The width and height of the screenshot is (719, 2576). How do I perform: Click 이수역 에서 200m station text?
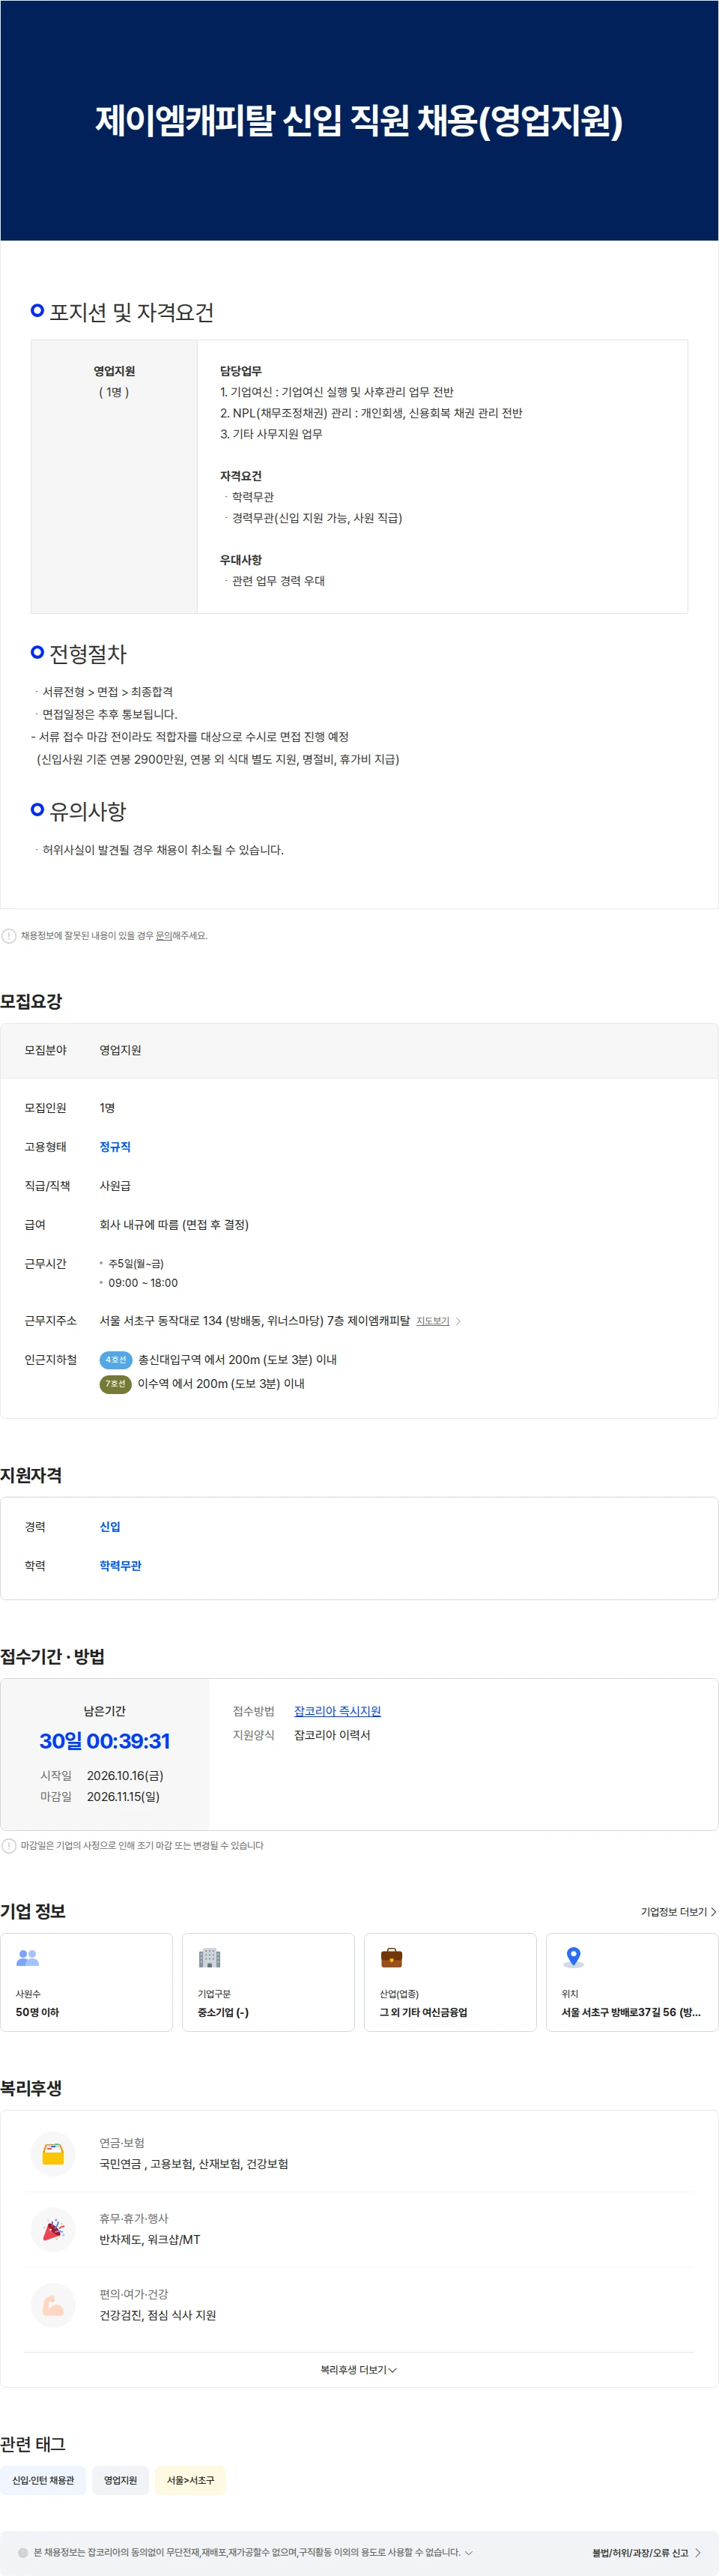point(221,1384)
